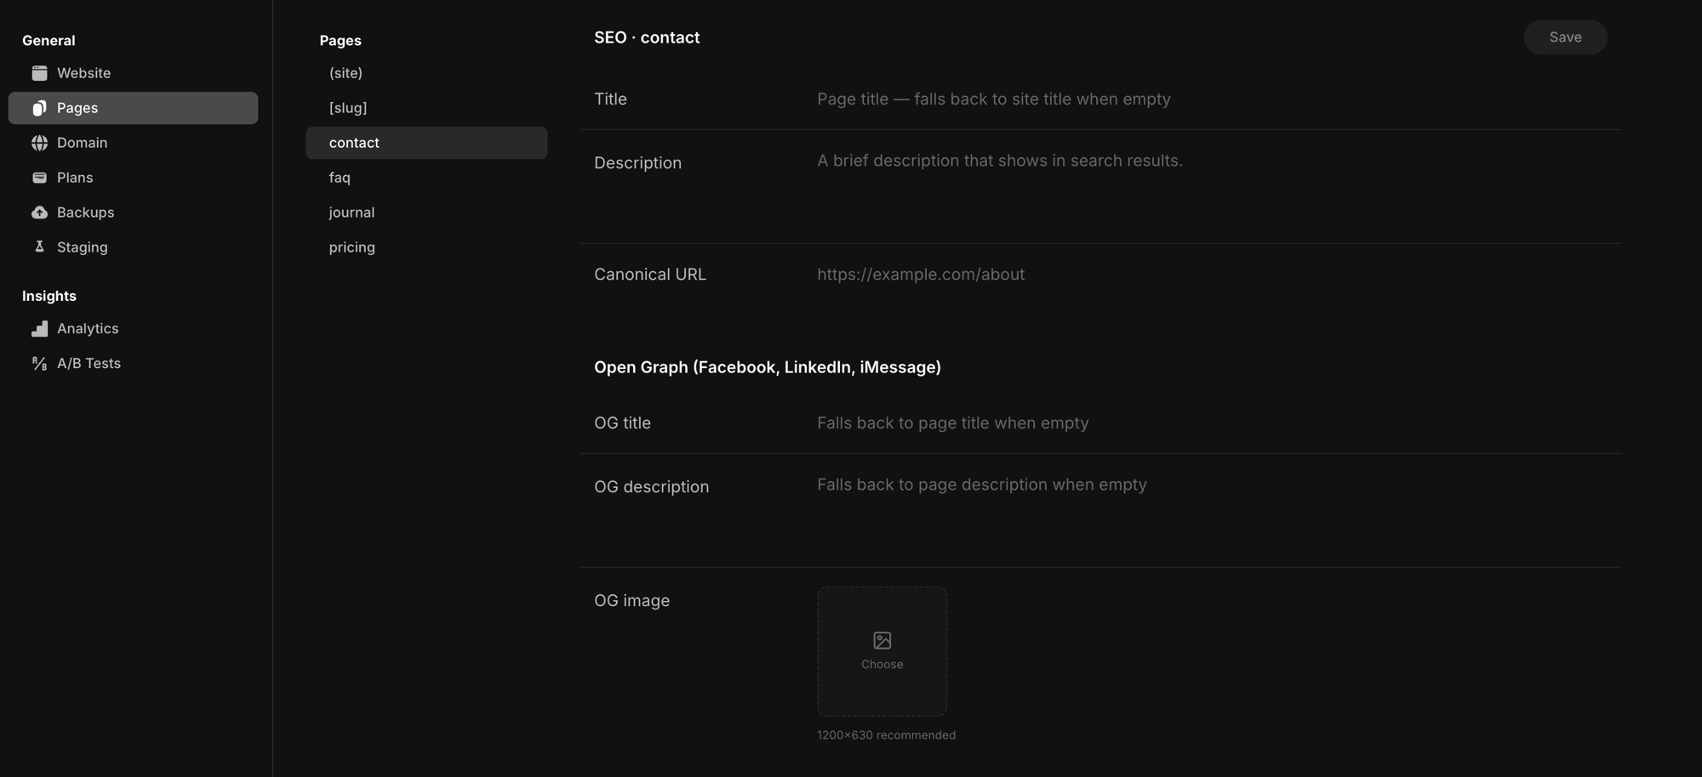Click the General section header
1702x777 pixels.
coord(49,41)
